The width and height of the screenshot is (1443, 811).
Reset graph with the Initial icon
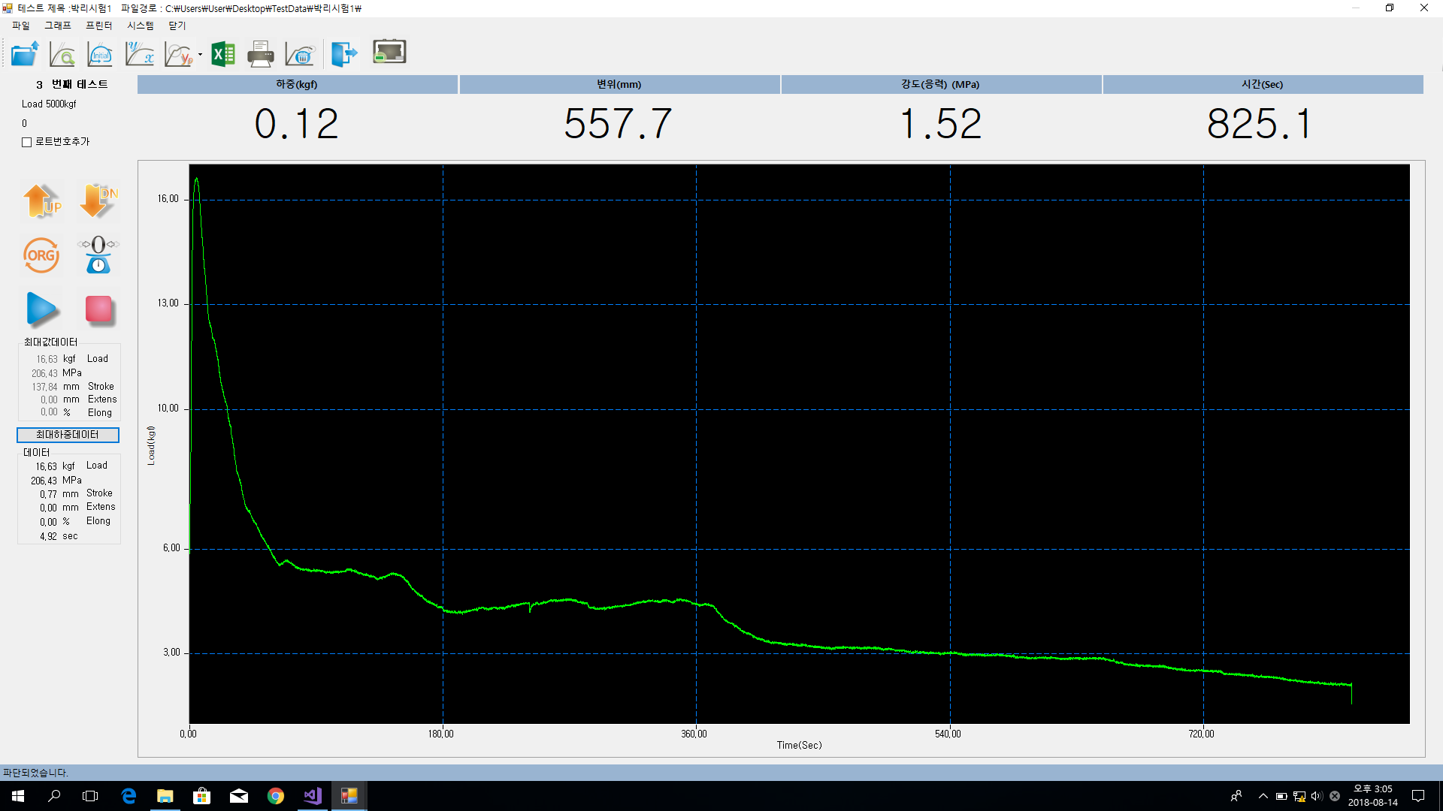[100, 54]
